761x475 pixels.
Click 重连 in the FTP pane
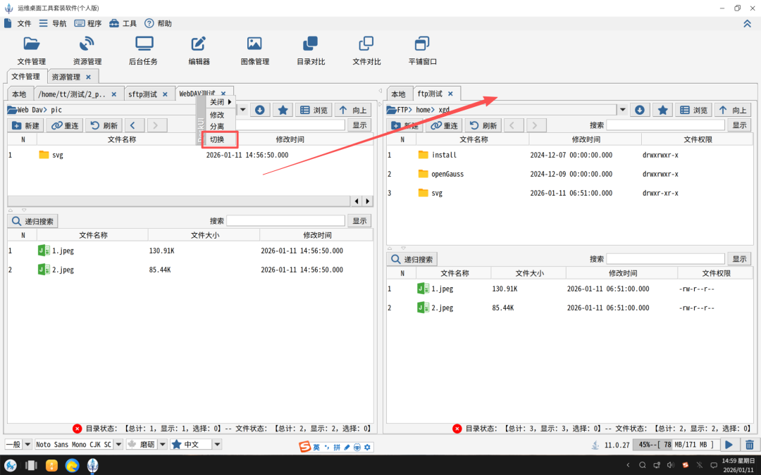[x=444, y=125]
